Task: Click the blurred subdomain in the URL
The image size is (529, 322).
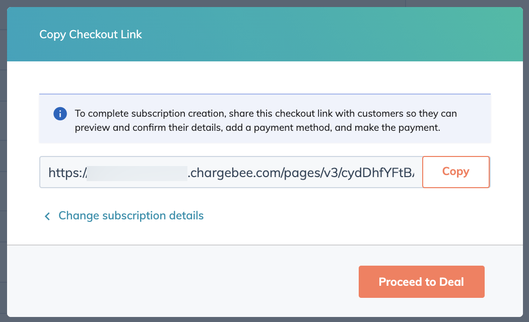Action: (x=137, y=172)
